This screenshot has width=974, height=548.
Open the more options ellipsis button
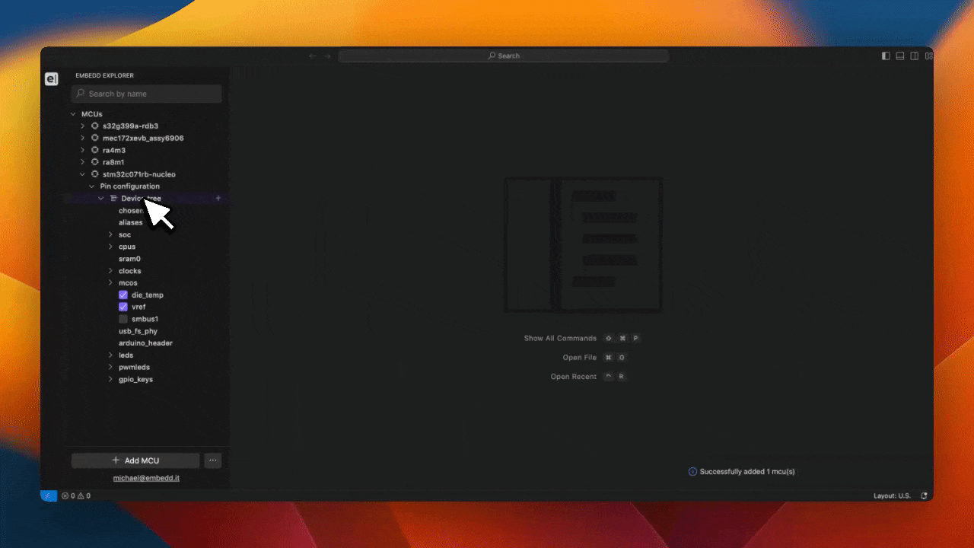tap(213, 460)
